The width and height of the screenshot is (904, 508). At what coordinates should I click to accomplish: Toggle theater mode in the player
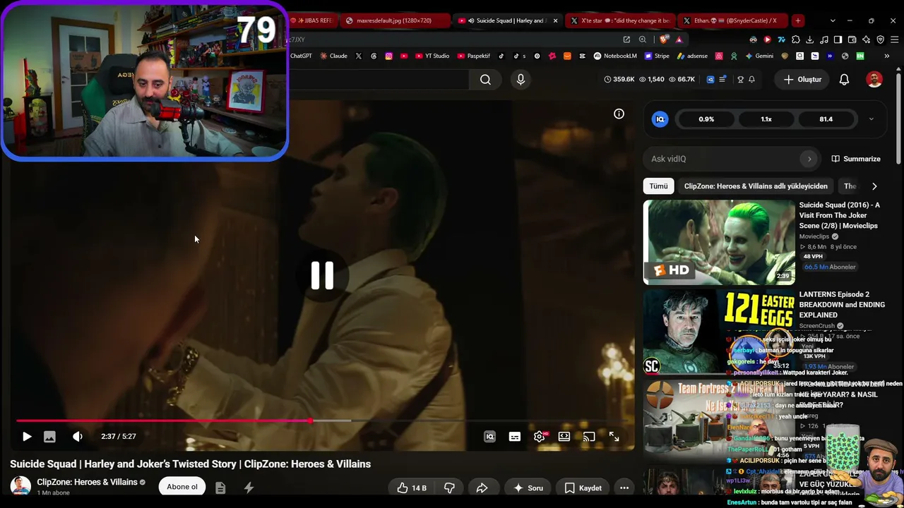coord(564,437)
